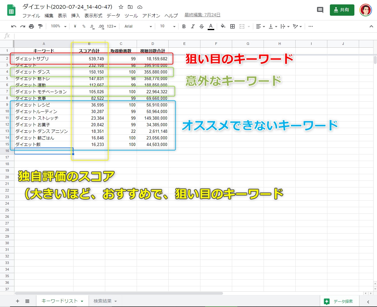Open the アドオン menu
The width and height of the screenshot is (377, 307).
pos(151,15)
